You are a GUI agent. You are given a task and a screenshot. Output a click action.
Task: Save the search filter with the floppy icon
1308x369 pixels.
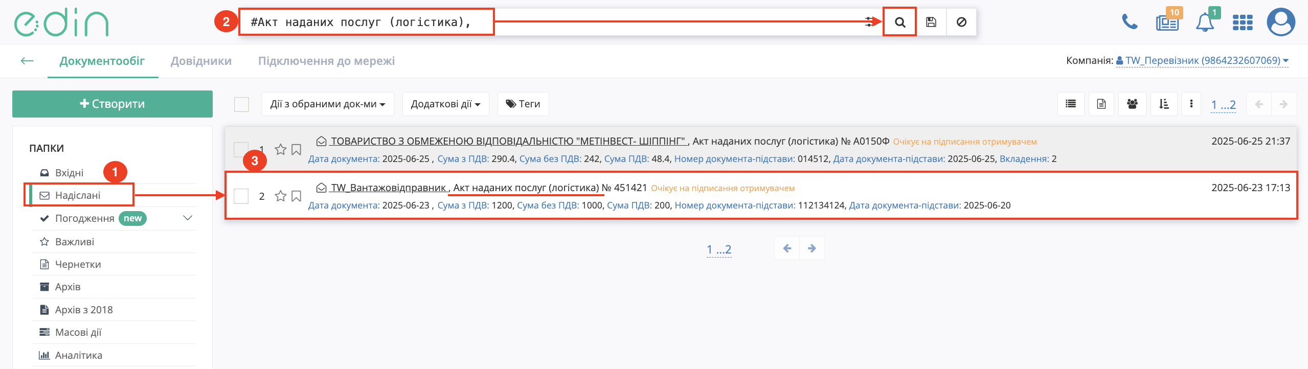tap(931, 22)
